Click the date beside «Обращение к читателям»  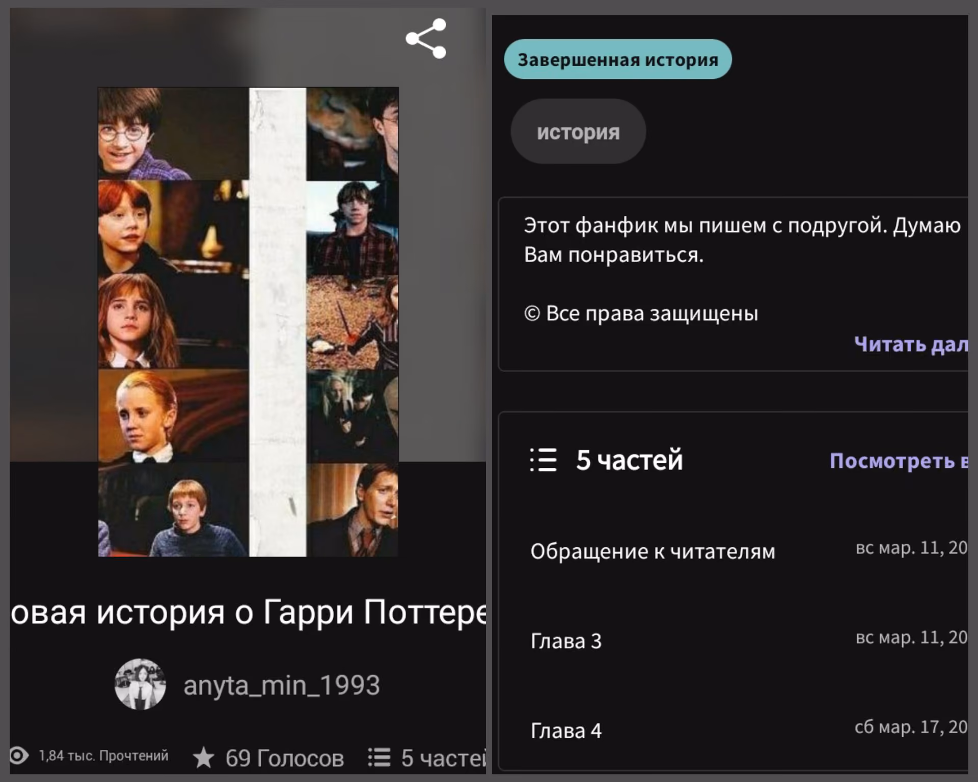click(912, 548)
